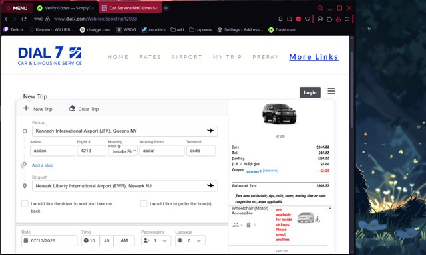Image resolution: width=426 pixels, height=255 pixels.
Task: Open the PREPAY nav item
Action: pos(266,57)
